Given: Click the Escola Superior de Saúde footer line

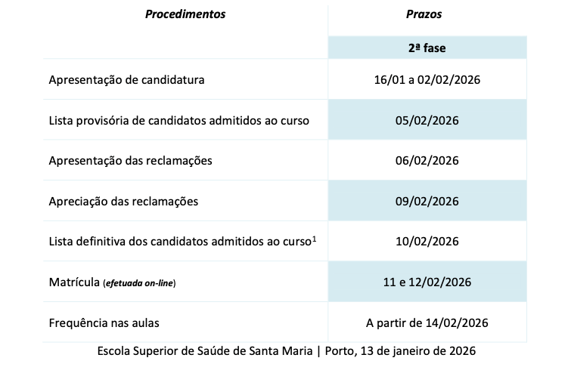Looking at the screenshot, I should [x=287, y=351].
